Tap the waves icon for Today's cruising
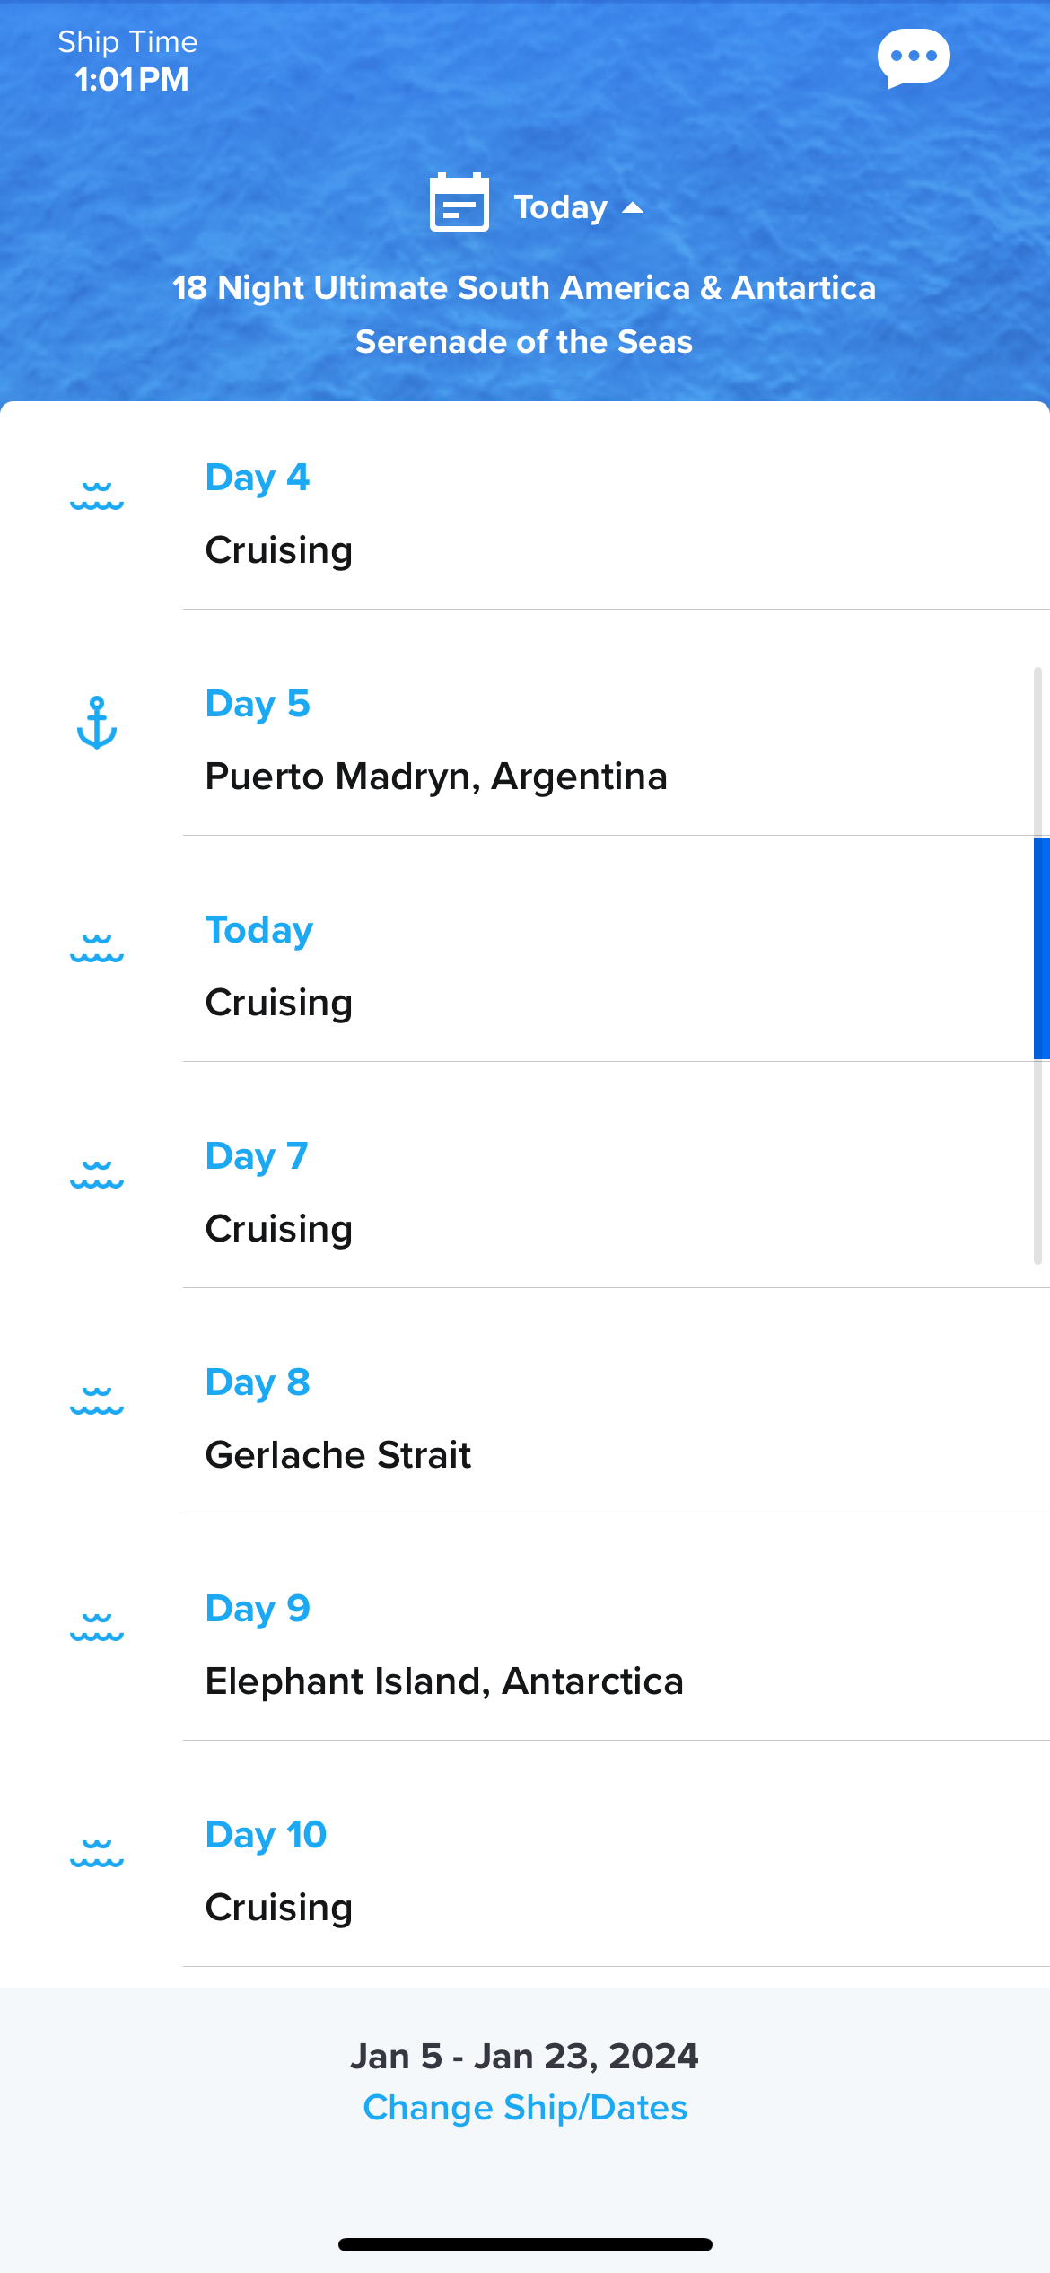1050x2273 pixels. point(97,949)
